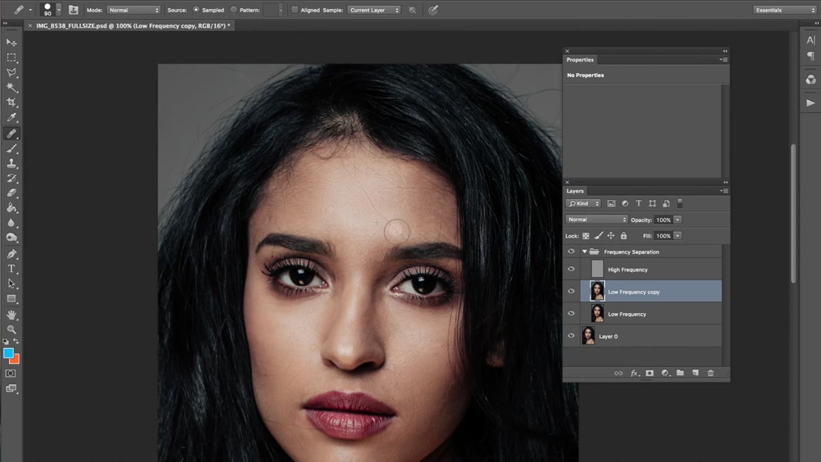The height and width of the screenshot is (462, 821).
Task: Select the History Brush tool
Action: click(12, 178)
